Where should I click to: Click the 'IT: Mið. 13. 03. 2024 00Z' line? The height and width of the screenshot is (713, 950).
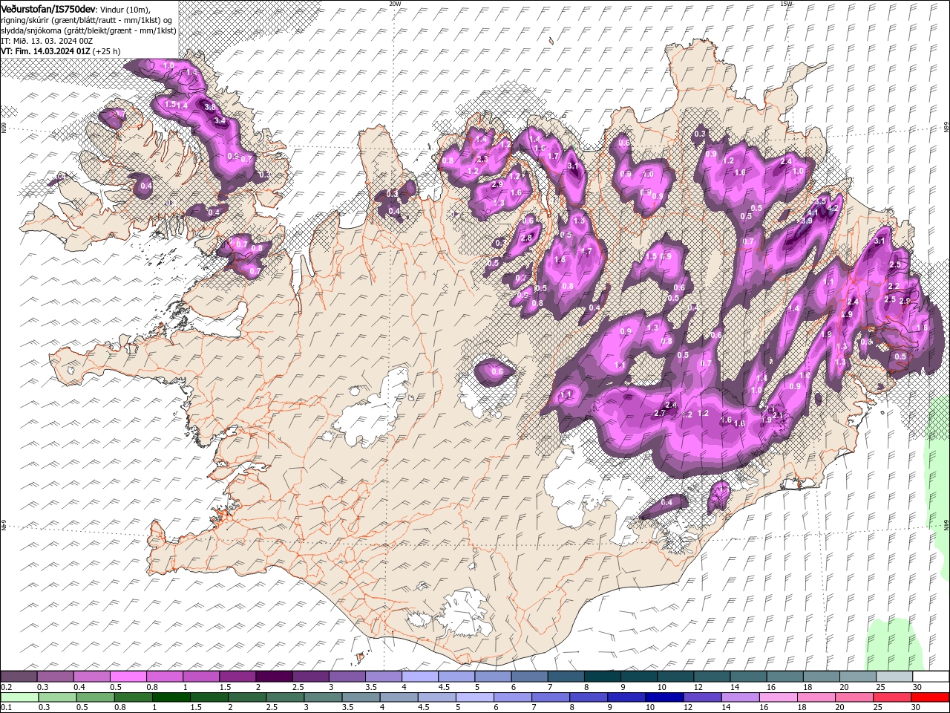tap(47, 41)
